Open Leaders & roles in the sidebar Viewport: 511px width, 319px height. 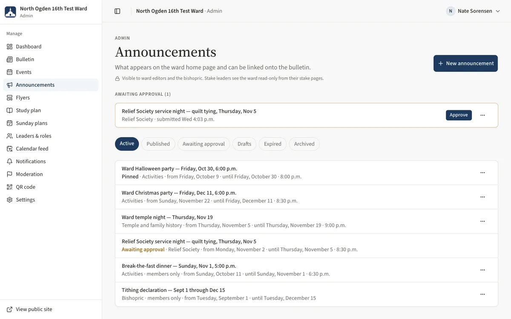click(51, 136)
